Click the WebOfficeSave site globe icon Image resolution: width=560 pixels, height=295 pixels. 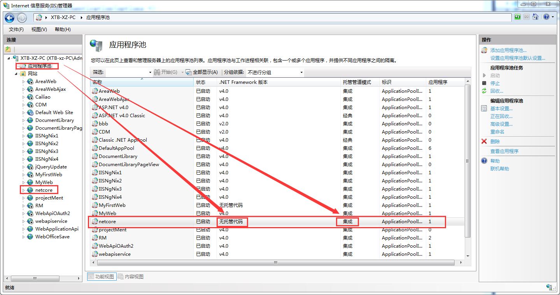(x=30, y=237)
